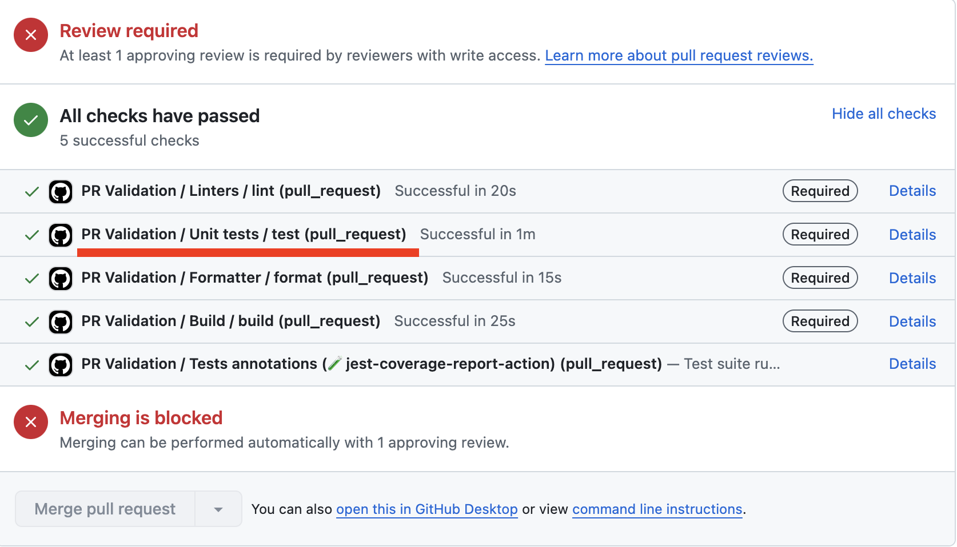Image resolution: width=957 pixels, height=547 pixels.
Task: Click the red X icon beside Review required
Action: click(x=31, y=35)
